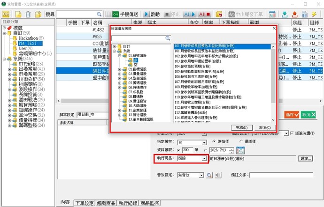Select the Hackathon (8) folder

pyautogui.click(x=31, y=38)
